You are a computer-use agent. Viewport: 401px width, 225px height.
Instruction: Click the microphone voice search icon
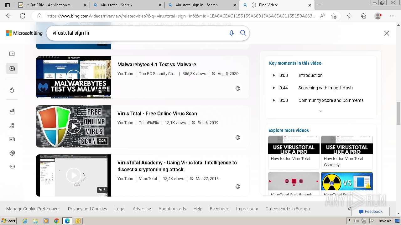(232, 33)
